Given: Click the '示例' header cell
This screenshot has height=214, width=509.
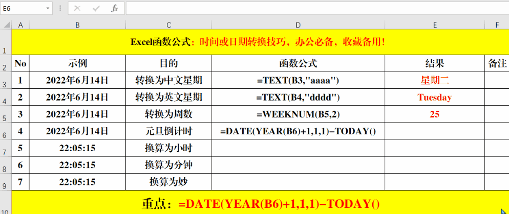Looking at the screenshot, I should pyautogui.click(x=78, y=63).
